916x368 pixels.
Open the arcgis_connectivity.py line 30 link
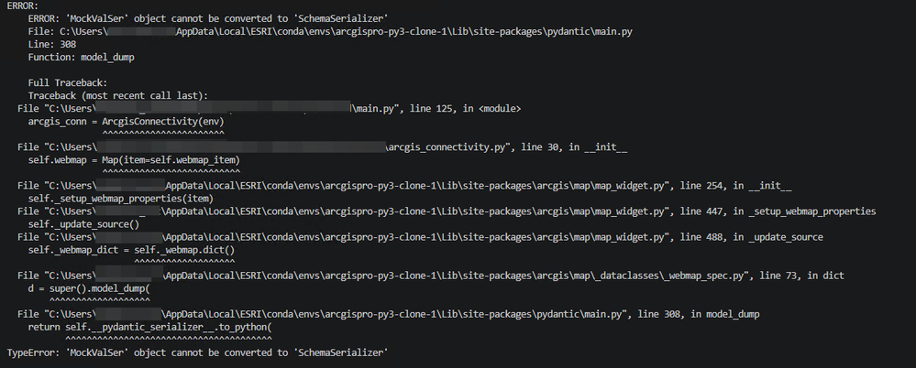tap(323, 147)
